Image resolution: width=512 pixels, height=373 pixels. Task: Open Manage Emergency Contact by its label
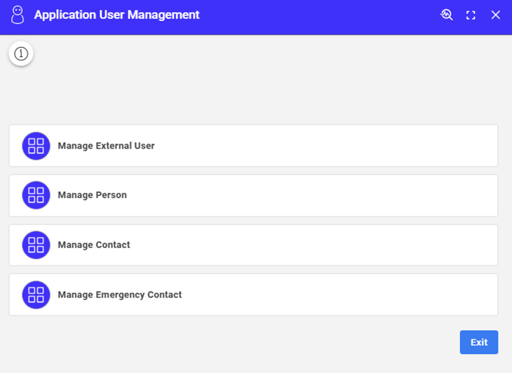[120, 295]
